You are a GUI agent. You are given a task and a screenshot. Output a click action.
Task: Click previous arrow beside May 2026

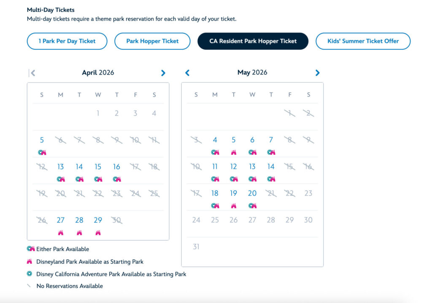187,73
